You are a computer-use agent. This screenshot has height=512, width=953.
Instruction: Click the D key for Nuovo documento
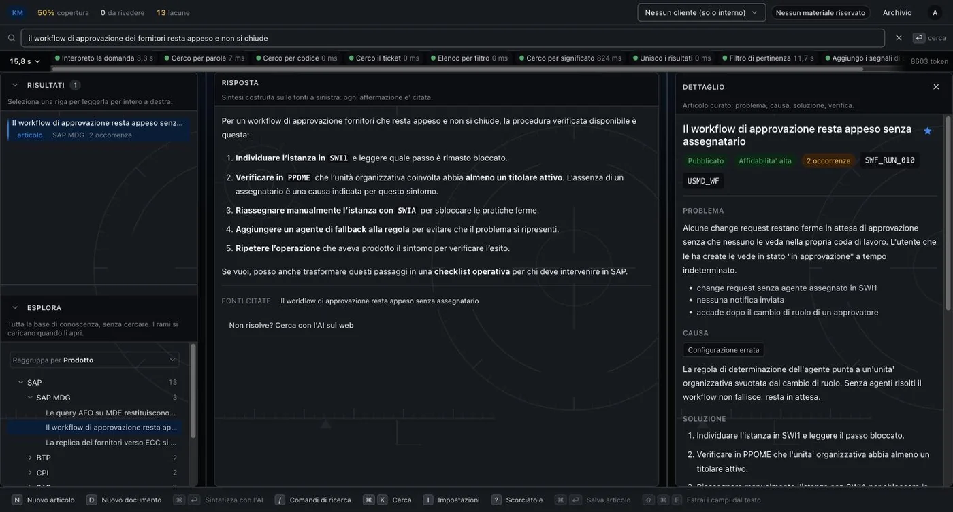[x=91, y=500]
